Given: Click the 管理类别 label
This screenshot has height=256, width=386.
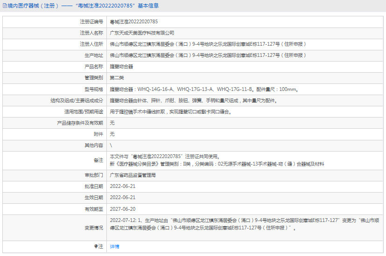Looking at the screenshot, I should click(x=94, y=78).
